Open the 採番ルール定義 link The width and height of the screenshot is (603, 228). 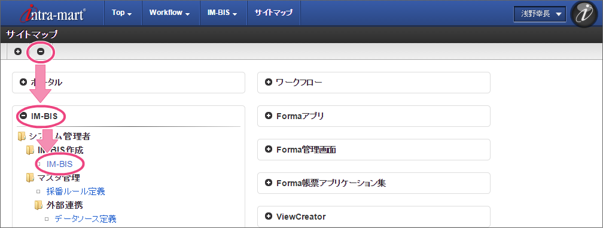click(76, 191)
